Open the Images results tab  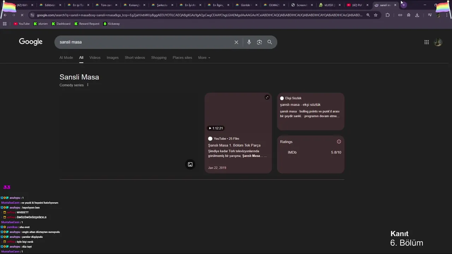pyautogui.click(x=113, y=58)
